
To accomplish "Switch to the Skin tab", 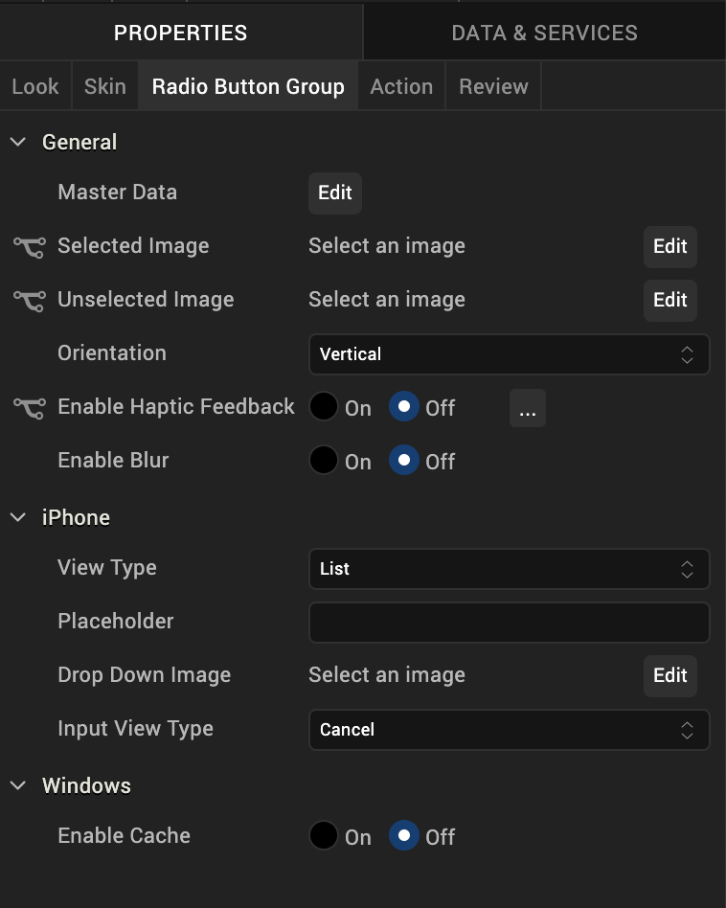I will point(105,86).
